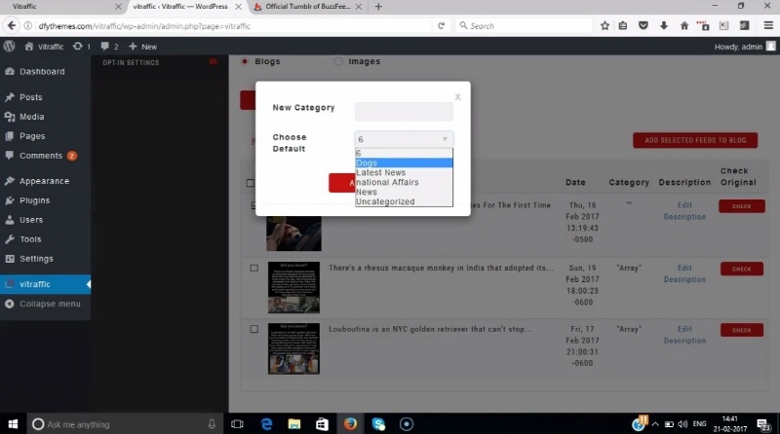Open the Windows Store taskbar icon

coord(322,424)
